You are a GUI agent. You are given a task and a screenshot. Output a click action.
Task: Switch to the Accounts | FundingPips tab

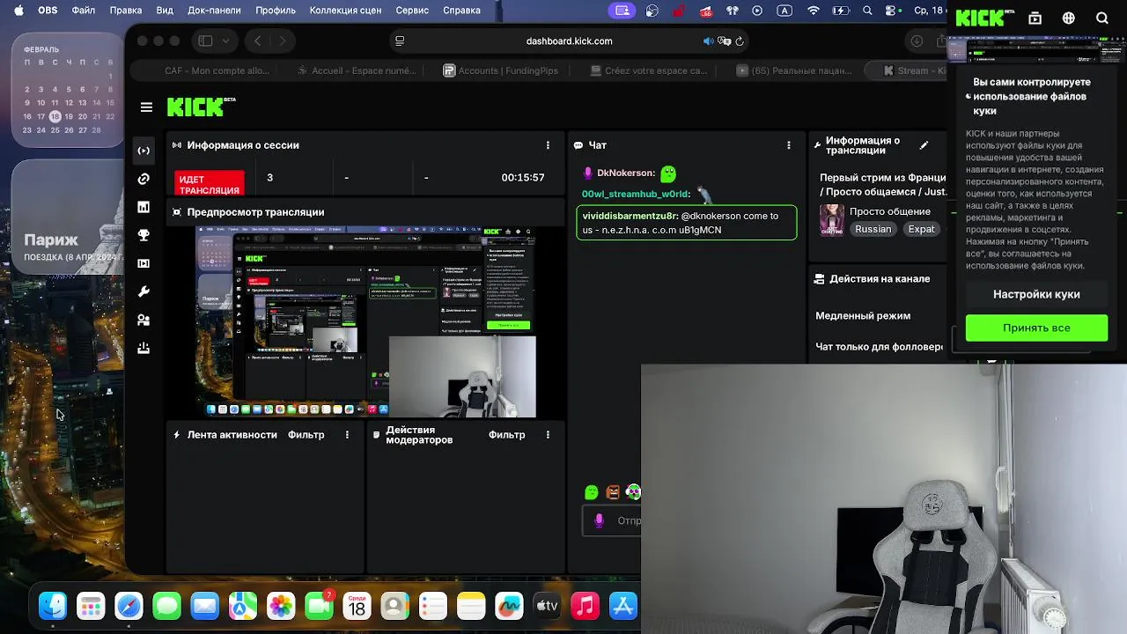[x=500, y=70]
